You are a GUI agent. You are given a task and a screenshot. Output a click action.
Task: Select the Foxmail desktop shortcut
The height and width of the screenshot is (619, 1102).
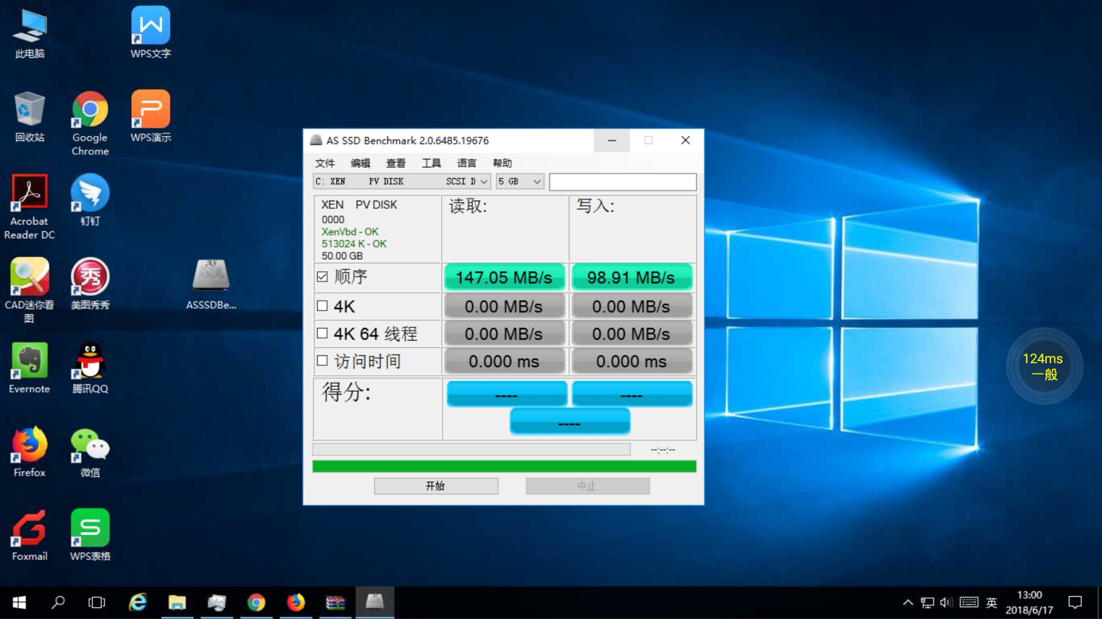coord(30,535)
